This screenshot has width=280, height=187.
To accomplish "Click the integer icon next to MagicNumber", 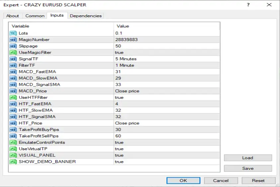I will click(x=13, y=39).
